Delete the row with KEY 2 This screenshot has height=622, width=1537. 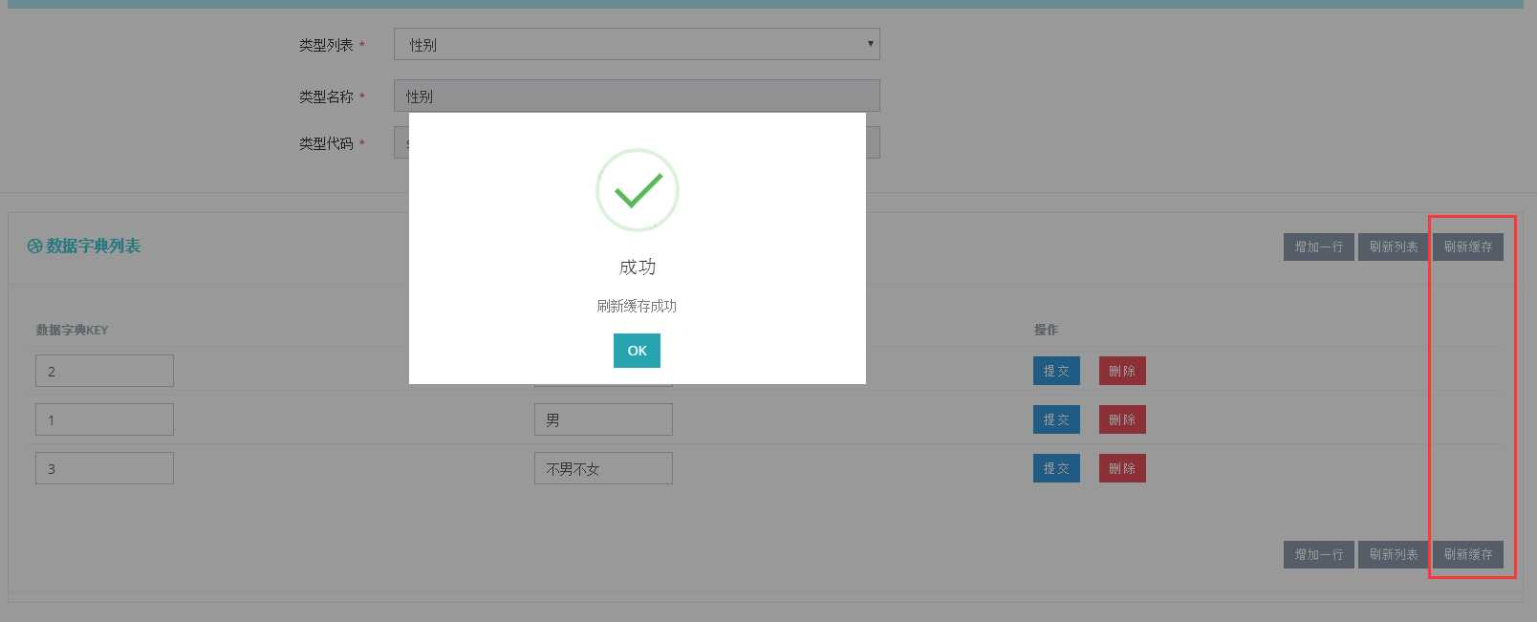click(1122, 371)
